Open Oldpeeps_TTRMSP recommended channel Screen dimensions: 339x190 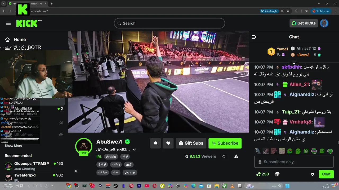click(x=34, y=166)
